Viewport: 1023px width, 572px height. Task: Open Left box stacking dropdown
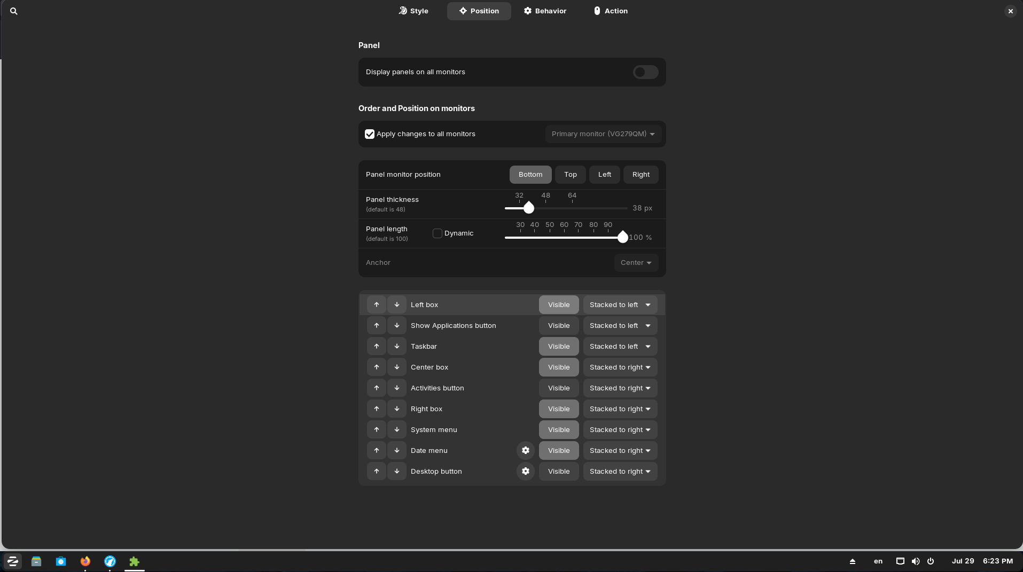coord(620,305)
